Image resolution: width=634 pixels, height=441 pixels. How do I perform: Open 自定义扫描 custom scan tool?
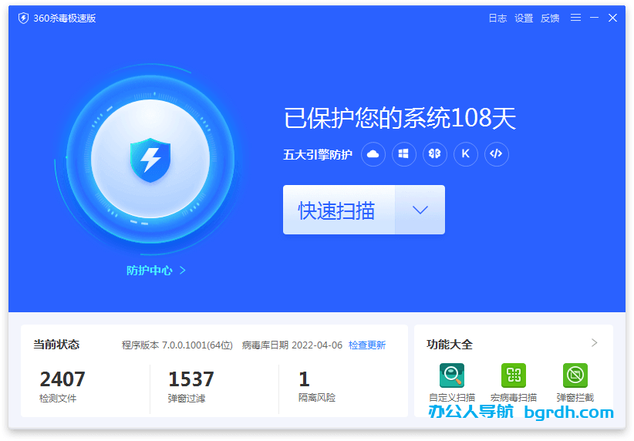coord(452,382)
